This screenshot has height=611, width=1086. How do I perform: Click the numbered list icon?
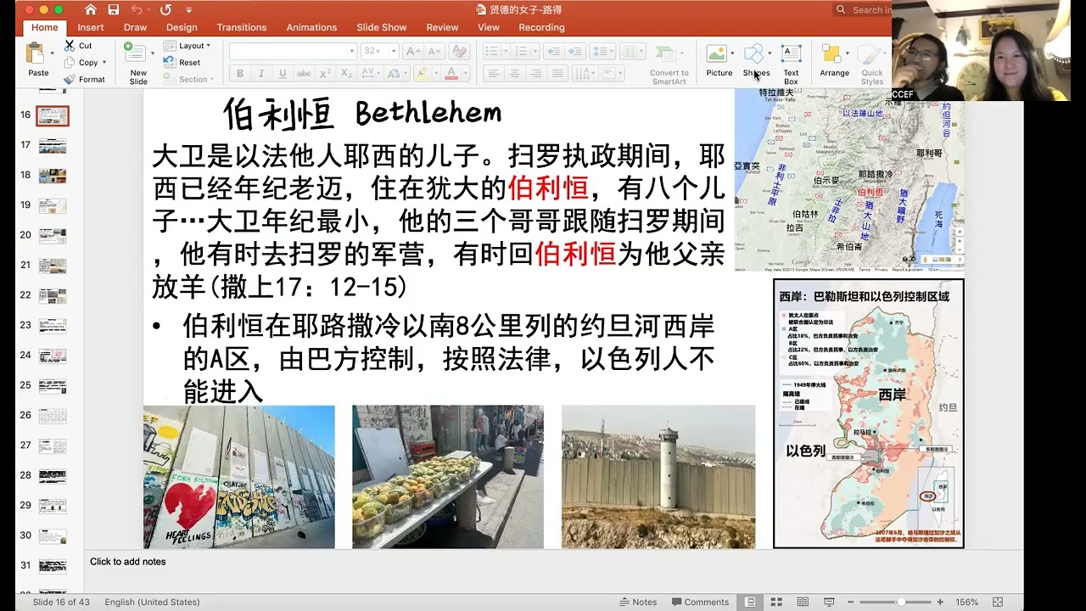pos(522,51)
